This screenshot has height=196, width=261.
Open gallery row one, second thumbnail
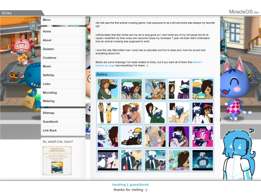tap(131, 89)
